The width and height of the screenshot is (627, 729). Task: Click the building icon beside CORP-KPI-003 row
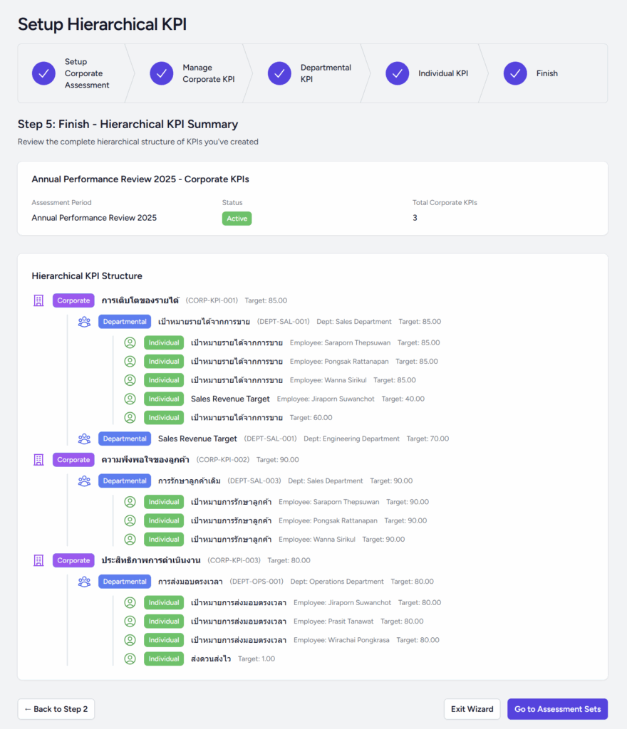(38, 560)
